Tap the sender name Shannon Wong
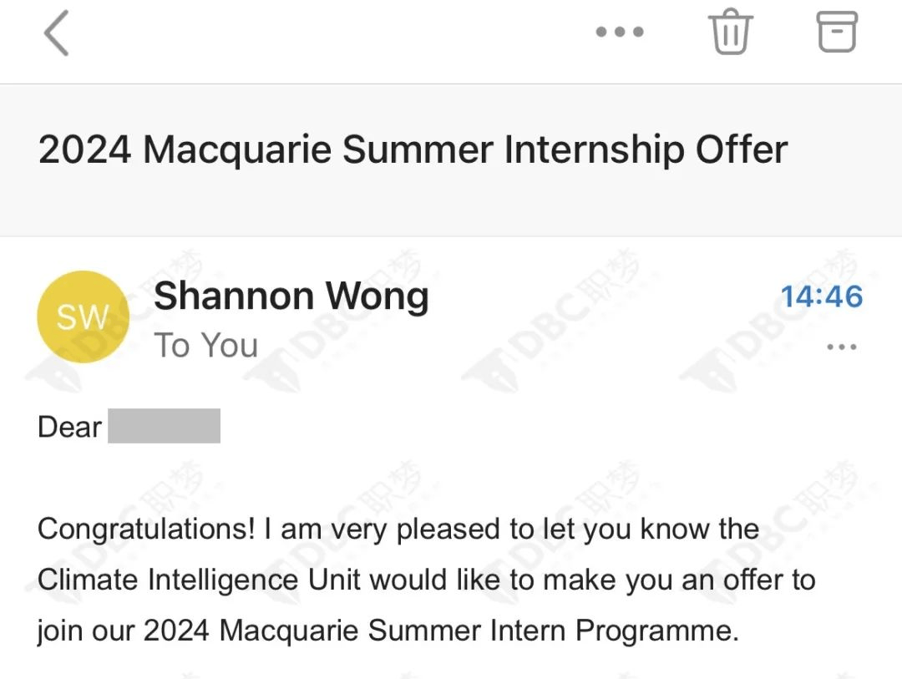 pos(291,296)
